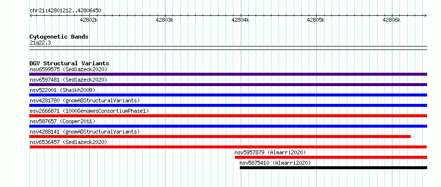Select the nsv5875410 black variant bar
This screenshot has width=441, height=187.
tap(333, 168)
